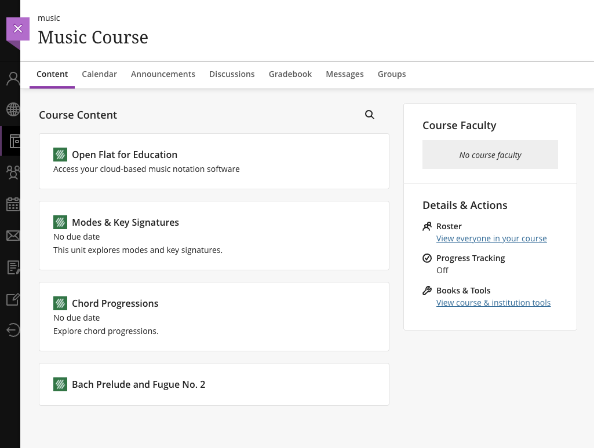This screenshot has width=594, height=448.
Task: Open Grades using the document-pencil icon
Action: (x=13, y=267)
